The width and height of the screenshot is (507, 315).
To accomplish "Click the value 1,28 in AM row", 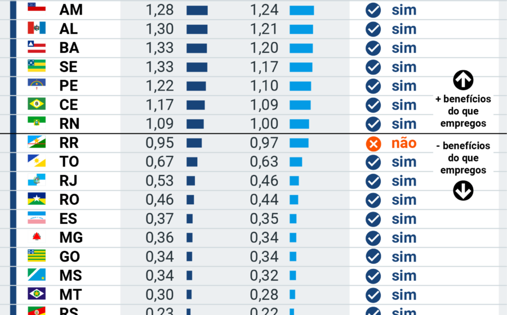I will pos(159,10).
